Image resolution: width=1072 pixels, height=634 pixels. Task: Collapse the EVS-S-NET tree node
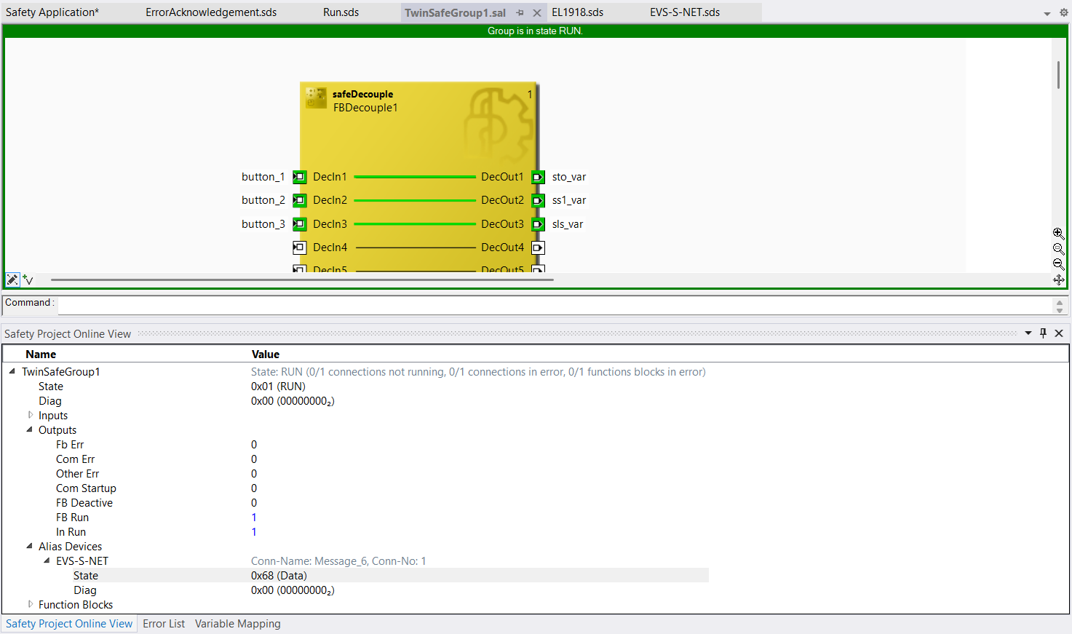pos(47,560)
